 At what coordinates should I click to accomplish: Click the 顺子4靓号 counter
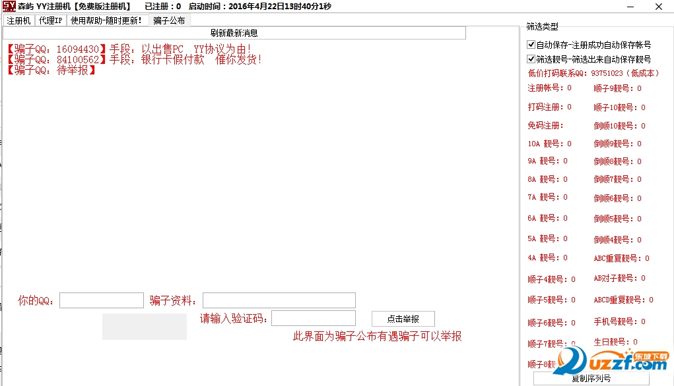coord(551,279)
